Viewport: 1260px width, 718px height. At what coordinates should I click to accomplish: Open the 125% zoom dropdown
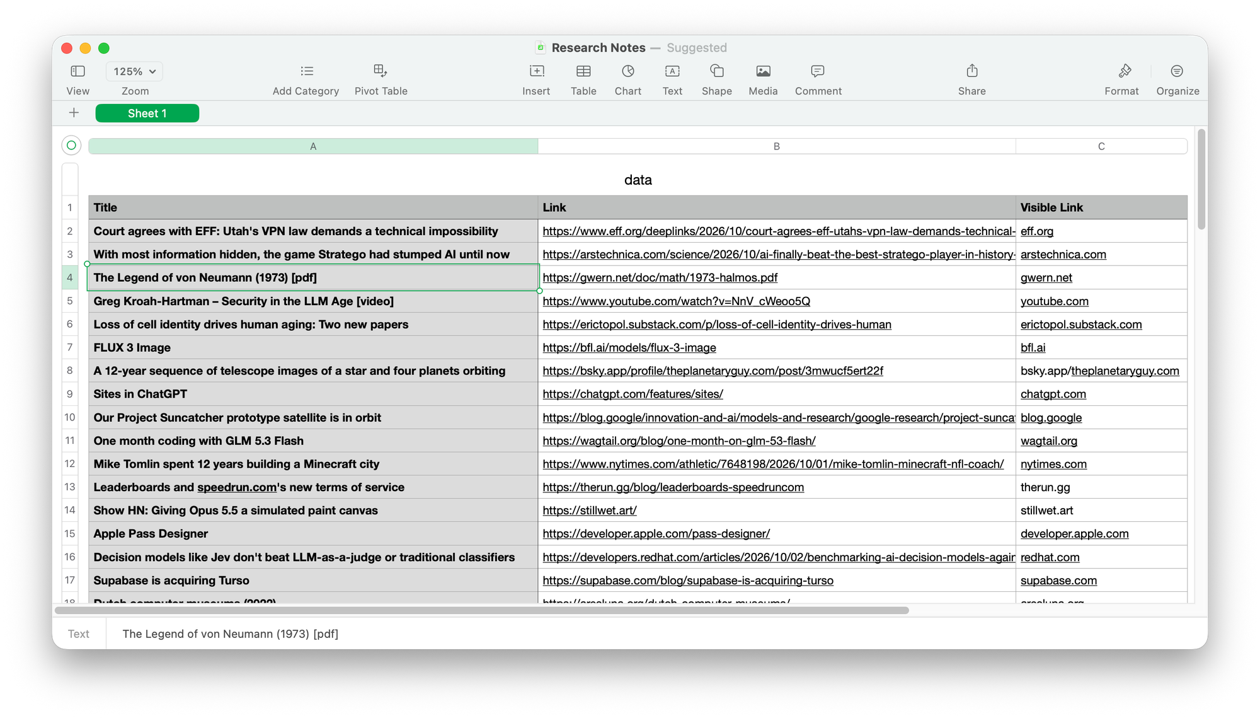pyautogui.click(x=134, y=72)
